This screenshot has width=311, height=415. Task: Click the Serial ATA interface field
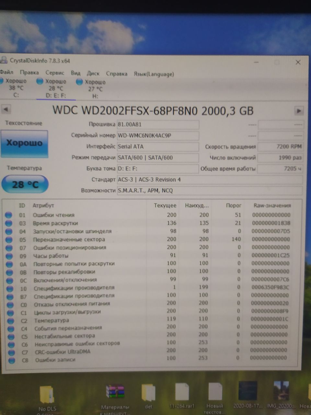tap(158, 147)
